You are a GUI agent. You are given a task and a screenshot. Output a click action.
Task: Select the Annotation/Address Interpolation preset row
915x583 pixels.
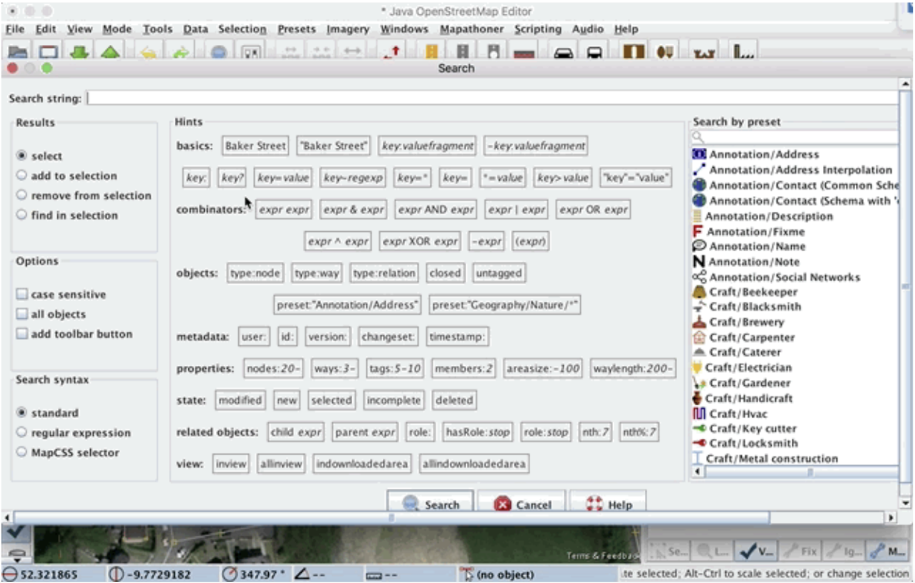coord(794,170)
